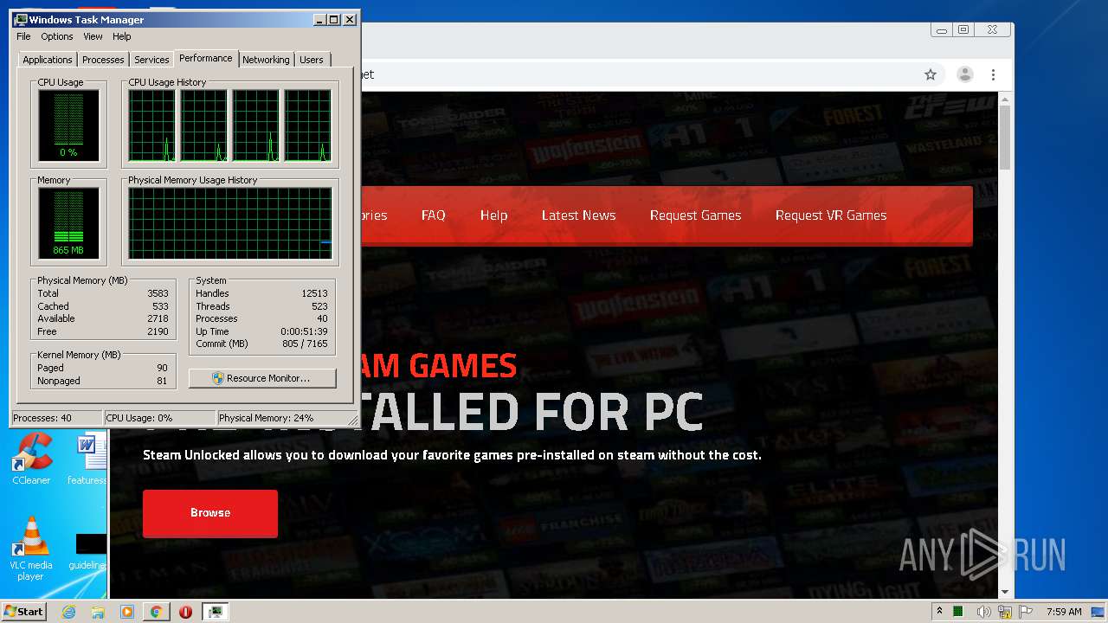Switch to Chrome in the taskbar
This screenshot has width=1108, height=623.
point(157,612)
